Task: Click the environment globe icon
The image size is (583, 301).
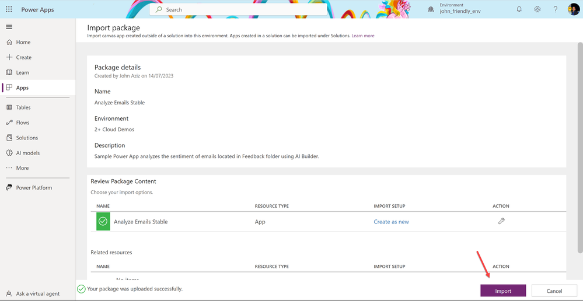Action: click(431, 10)
